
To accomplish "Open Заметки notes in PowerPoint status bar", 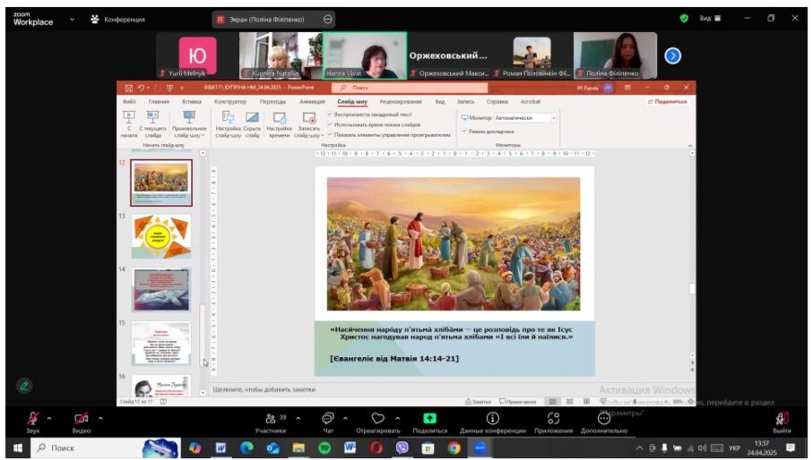I will [x=478, y=402].
